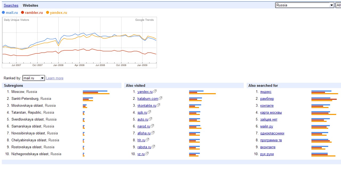This screenshot has height=169, width=341.
Task: Click the blue mail.ru legend dot
Action: tap(3, 13)
